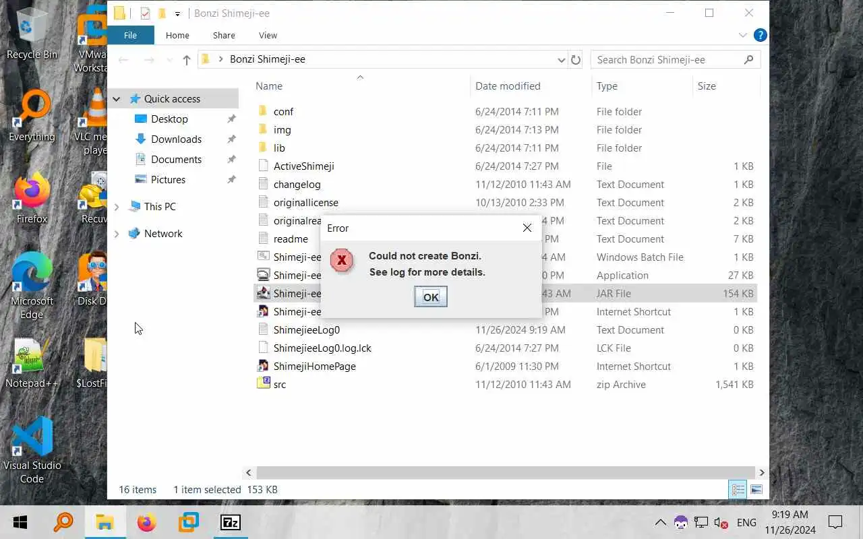Open the Customize Quick Access Toolbar dropdown
Image resolution: width=863 pixels, height=539 pixels.
[x=177, y=13]
